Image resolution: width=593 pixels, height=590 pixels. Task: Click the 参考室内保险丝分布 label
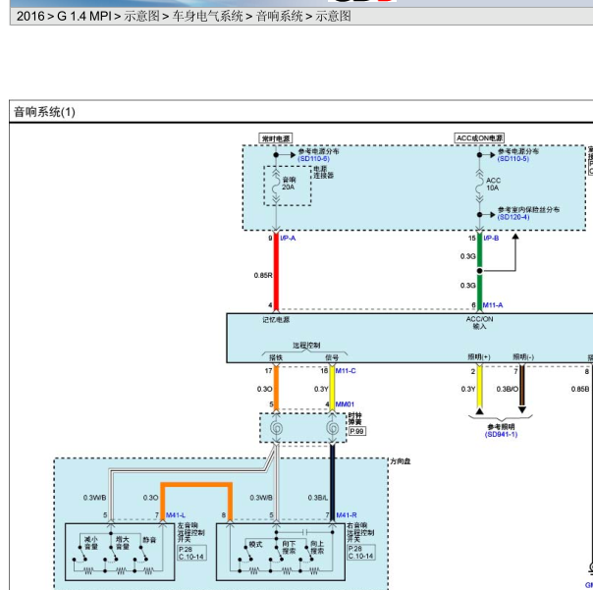pyautogui.click(x=528, y=210)
